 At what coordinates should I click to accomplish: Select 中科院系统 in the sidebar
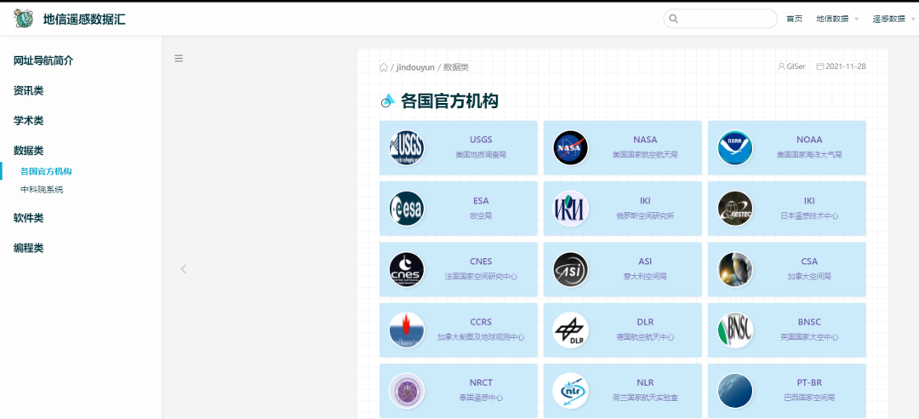click(x=42, y=190)
